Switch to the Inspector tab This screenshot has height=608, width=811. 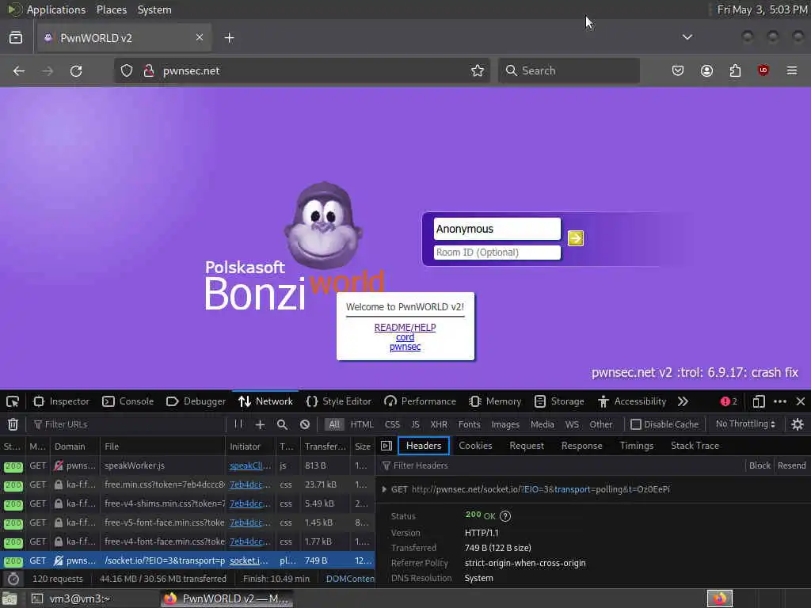point(61,401)
